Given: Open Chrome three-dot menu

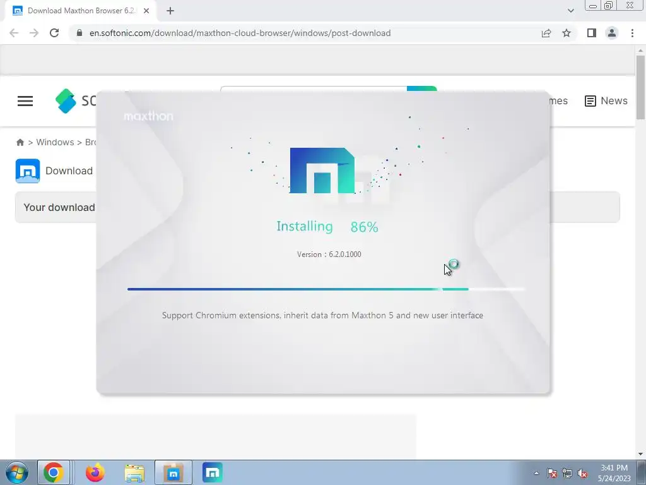Looking at the screenshot, I should (632, 33).
